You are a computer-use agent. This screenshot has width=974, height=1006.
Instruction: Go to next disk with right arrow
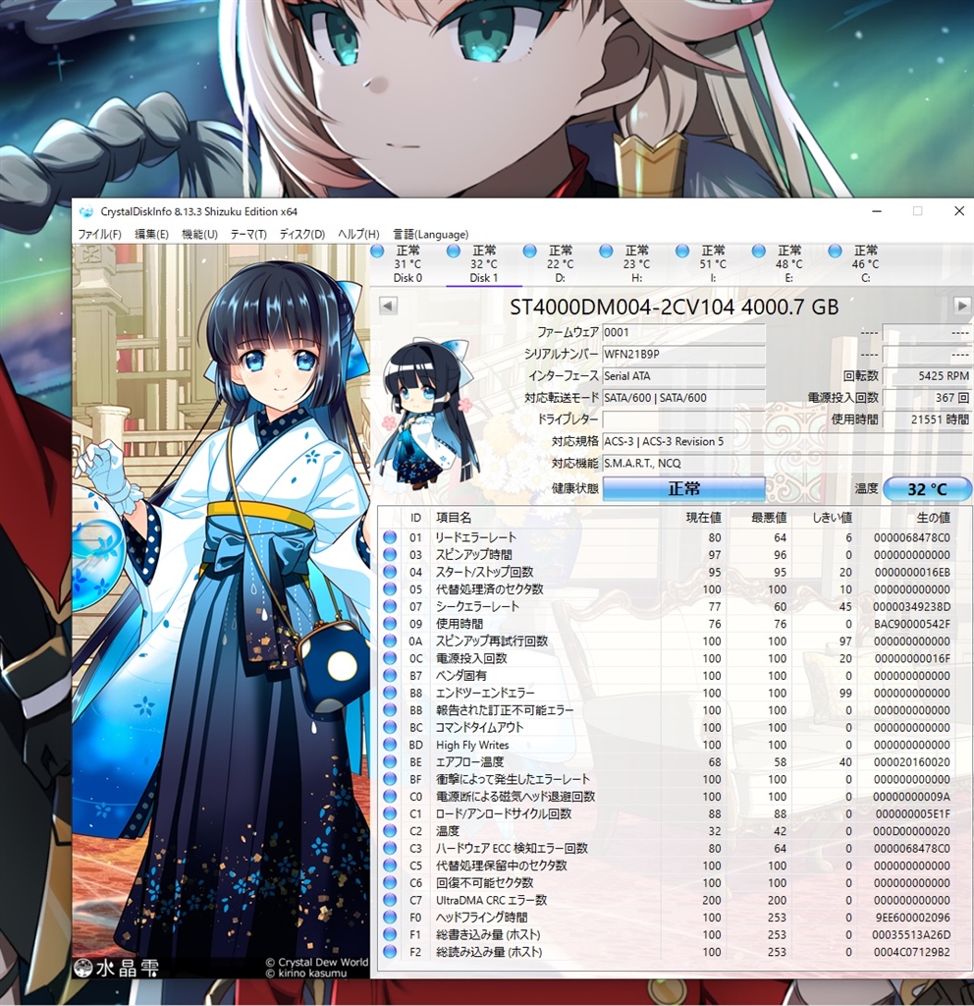[962, 307]
